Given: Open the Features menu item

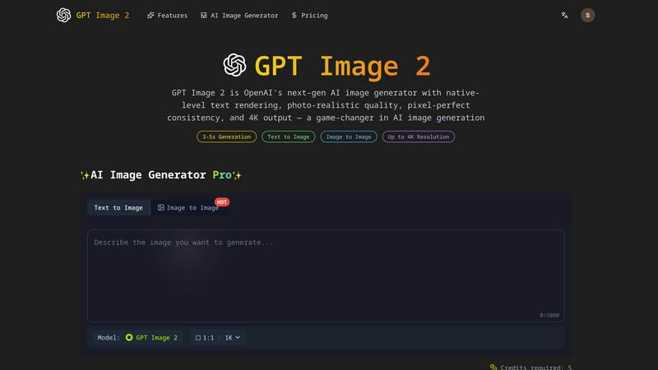Looking at the screenshot, I should 167,16.
